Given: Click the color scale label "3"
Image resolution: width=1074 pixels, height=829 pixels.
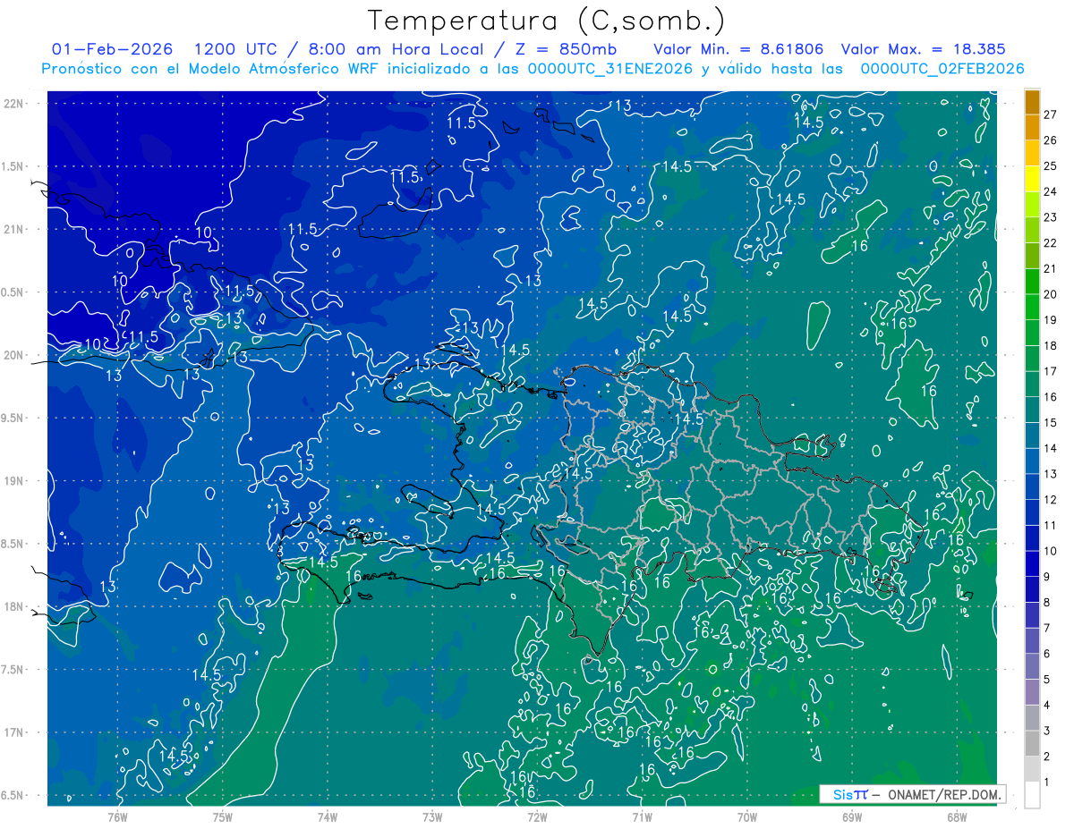Looking at the screenshot, I should click(1047, 731).
